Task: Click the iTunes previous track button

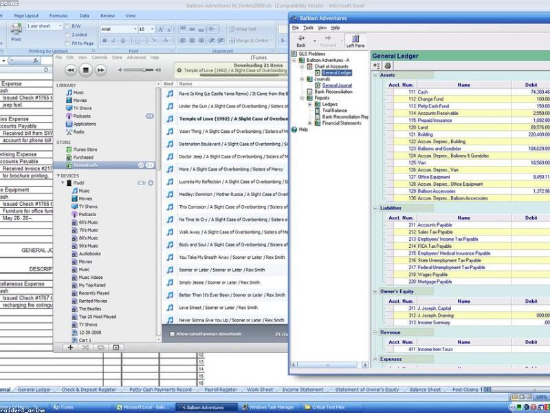Action: pyautogui.click(x=71, y=70)
